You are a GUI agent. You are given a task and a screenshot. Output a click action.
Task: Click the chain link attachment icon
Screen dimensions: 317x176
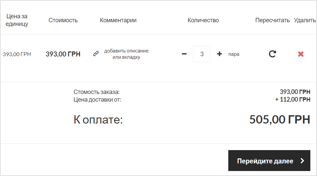pos(96,53)
